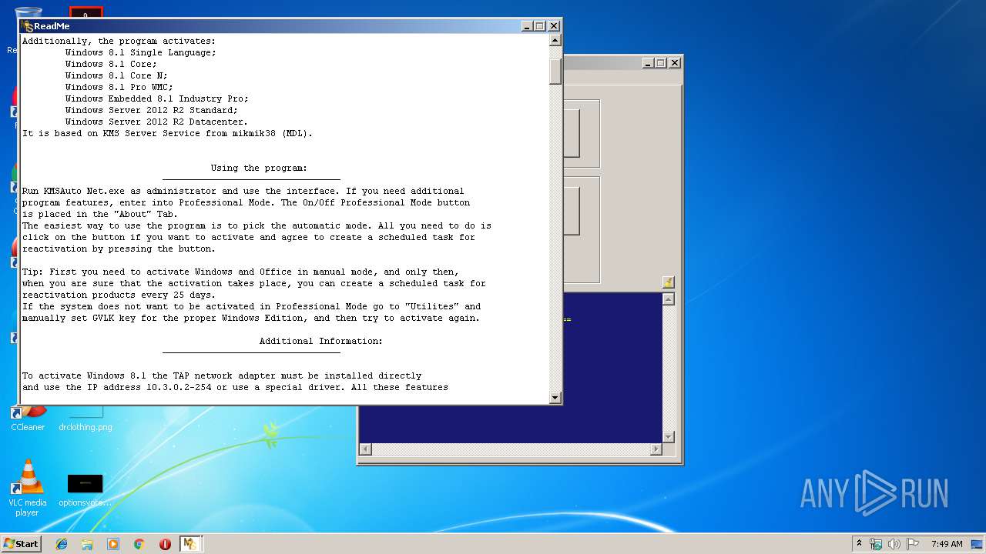Click the 'IP address 10.3.0.2-254' line
986x554 pixels.
coord(234,387)
